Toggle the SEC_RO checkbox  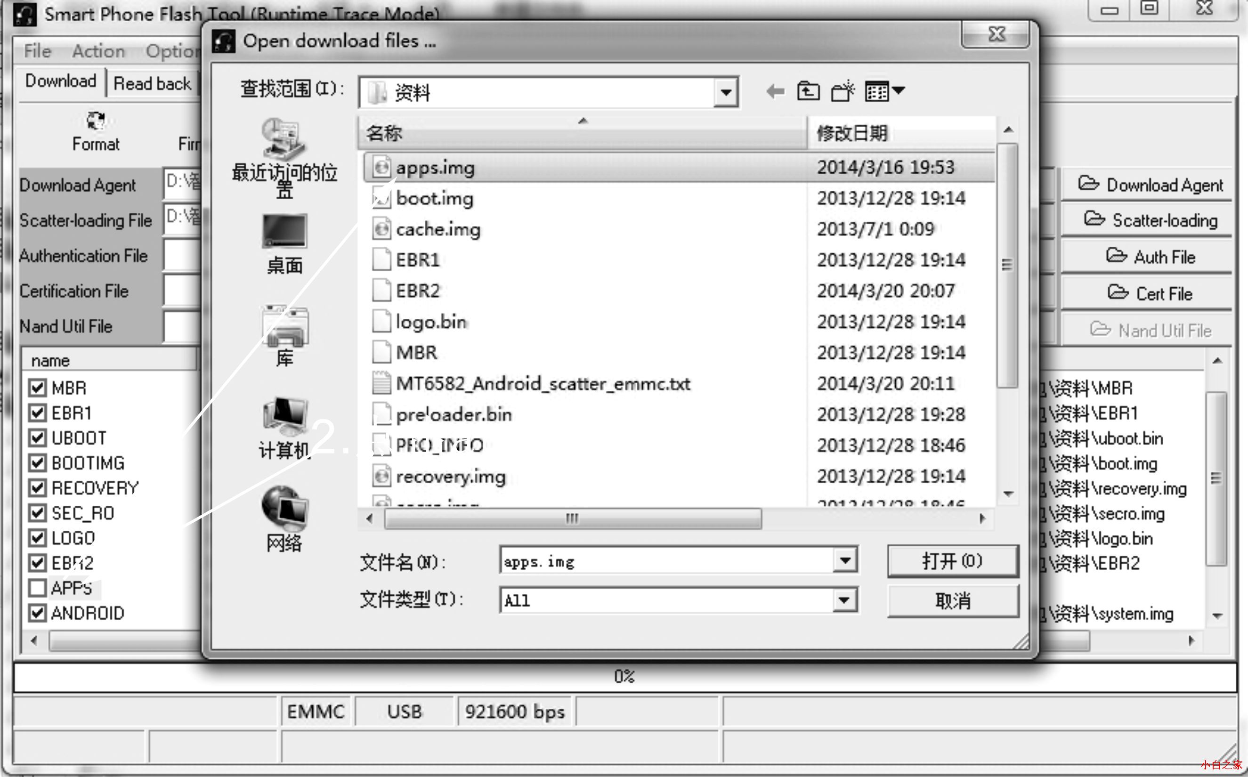click(37, 513)
